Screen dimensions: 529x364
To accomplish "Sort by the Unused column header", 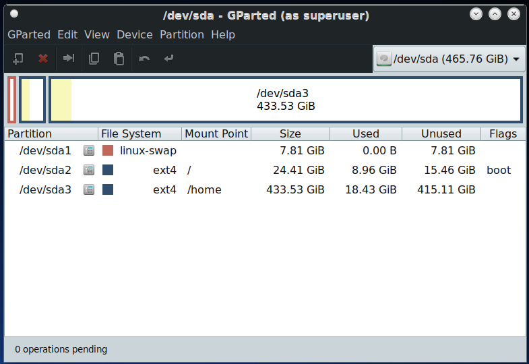I will pos(441,134).
